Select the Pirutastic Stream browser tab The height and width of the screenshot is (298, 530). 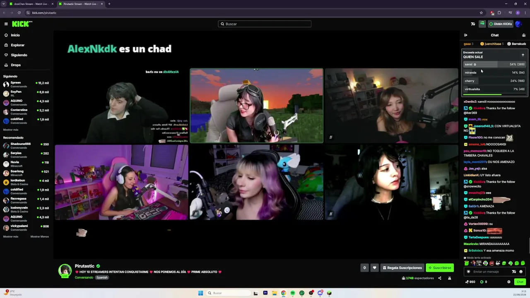tap(80, 4)
